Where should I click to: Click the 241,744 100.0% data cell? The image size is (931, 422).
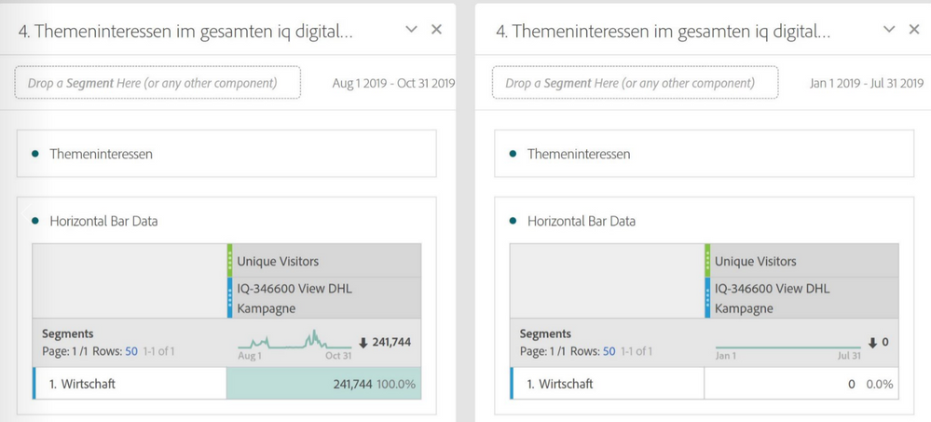(x=324, y=384)
